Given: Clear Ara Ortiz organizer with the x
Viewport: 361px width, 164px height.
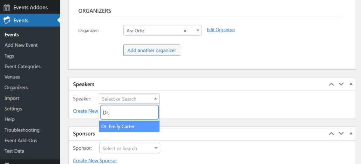Looking at the screenshot, I should tap(185, 31).
